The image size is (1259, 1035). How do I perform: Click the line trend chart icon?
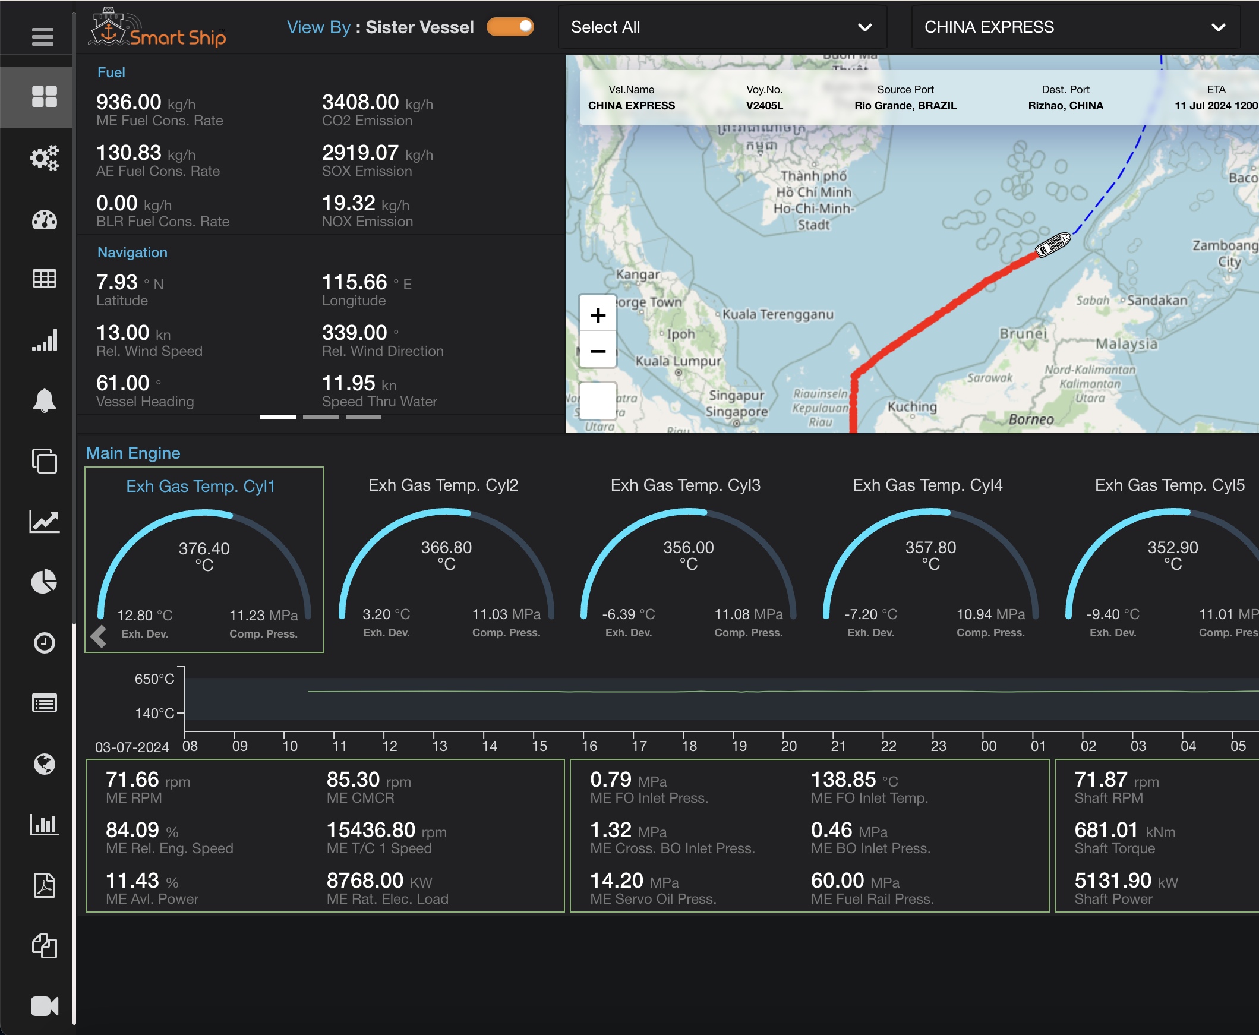pos(44,522)
